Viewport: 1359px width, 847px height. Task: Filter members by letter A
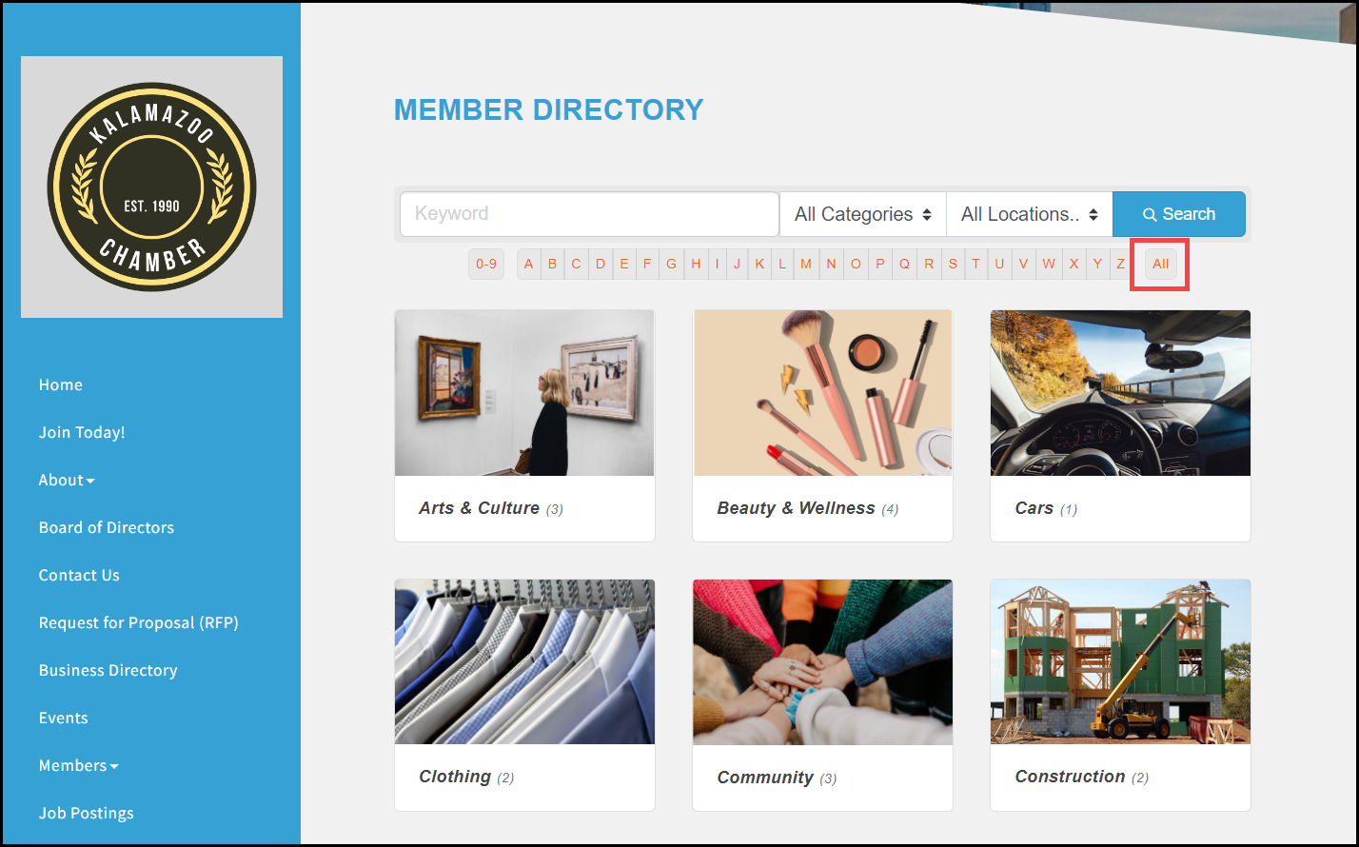coord(529,264)
